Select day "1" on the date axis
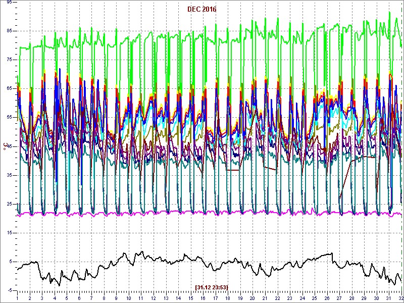Image resolution: width=404 pixels, height=303 pixels. [x=17, y=298]
